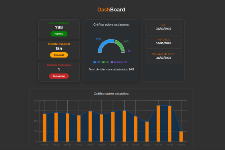
Task: Click the green MT gauge segment
Action: [120, 45]
